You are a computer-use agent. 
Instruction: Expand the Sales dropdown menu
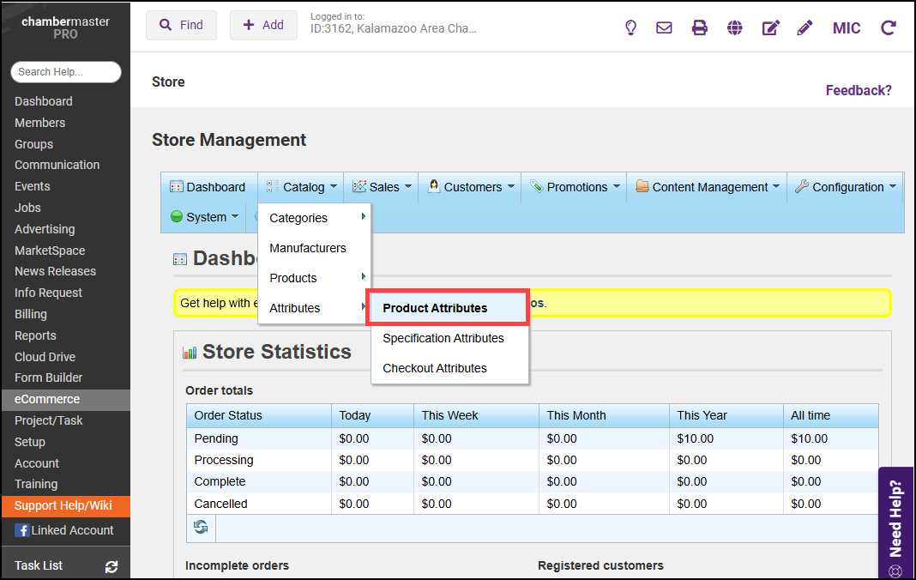(x=383, y=187)
